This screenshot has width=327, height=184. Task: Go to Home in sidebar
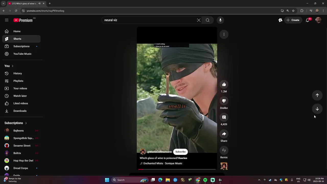(21, 31)
